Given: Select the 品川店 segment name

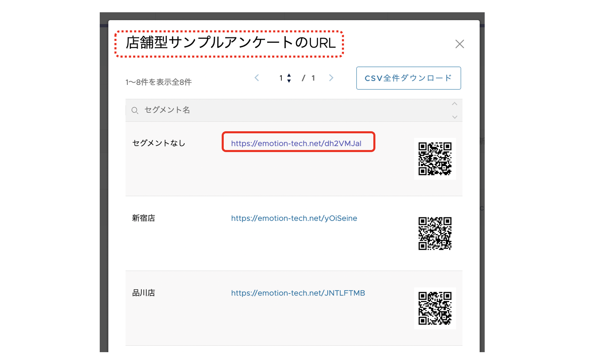Looking at the screenshot, I should click(x=143, y=293).
